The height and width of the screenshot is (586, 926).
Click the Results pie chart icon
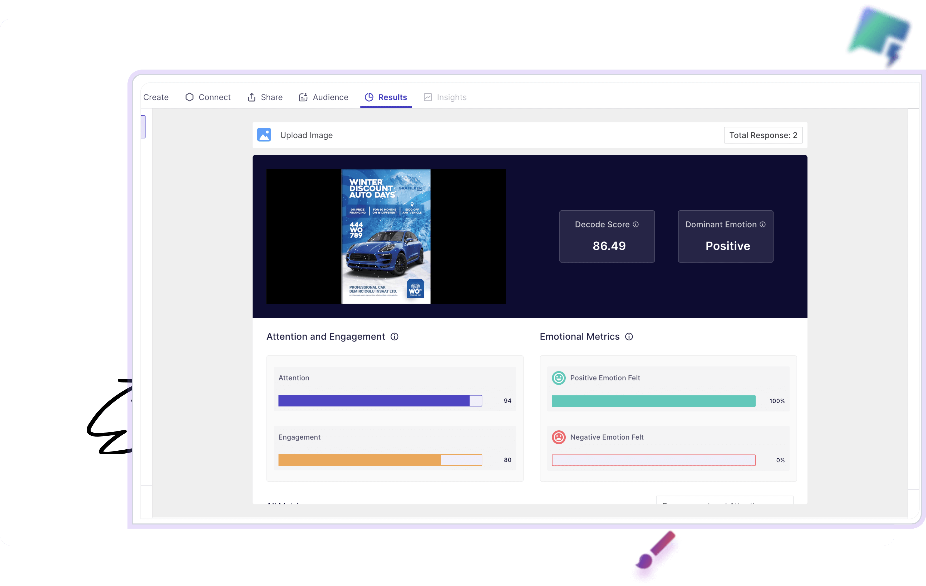pos(369,97)
